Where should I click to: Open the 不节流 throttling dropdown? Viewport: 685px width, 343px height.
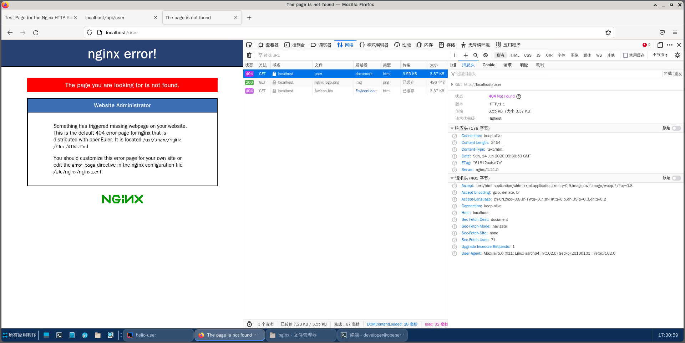660,55
